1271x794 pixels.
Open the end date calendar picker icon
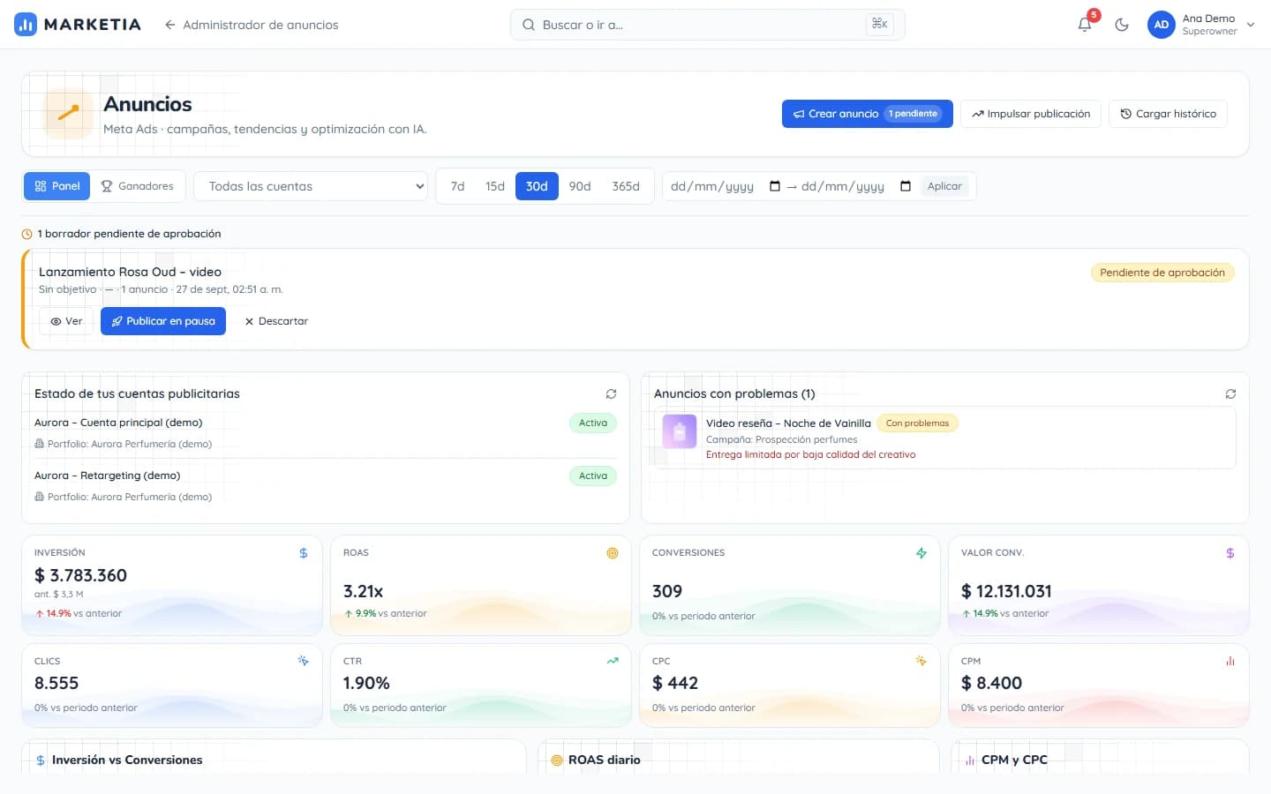pos(906,186)
